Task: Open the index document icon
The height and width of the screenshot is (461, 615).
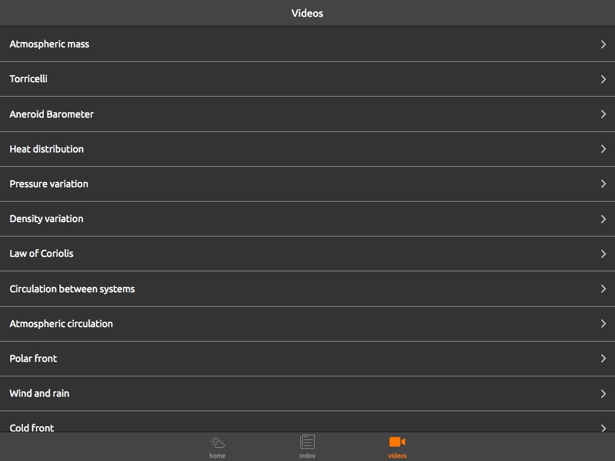Action: (x=307, y=442)
